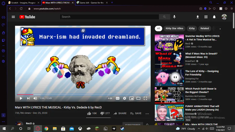Select the All filter chip
Image resolution: width=235 pixels, height=132 pixels.
(x=158, y=28)
